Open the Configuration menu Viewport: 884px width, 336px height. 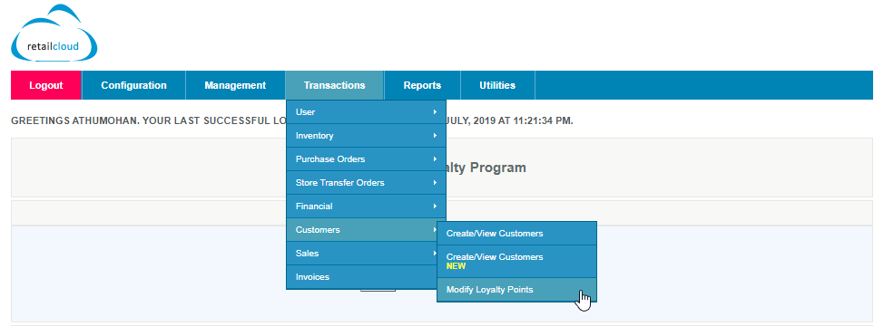pyautogui.click(x=133, y=85)
